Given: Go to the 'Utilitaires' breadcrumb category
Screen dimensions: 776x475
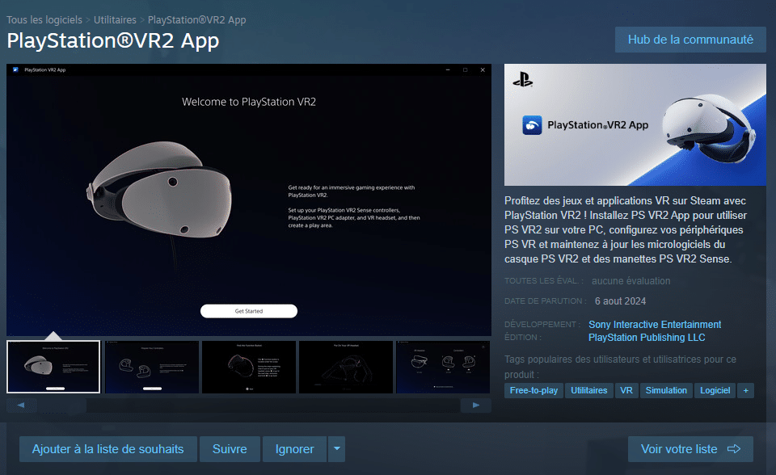Looking at the screenshot, I should click(x=115, y=19).
